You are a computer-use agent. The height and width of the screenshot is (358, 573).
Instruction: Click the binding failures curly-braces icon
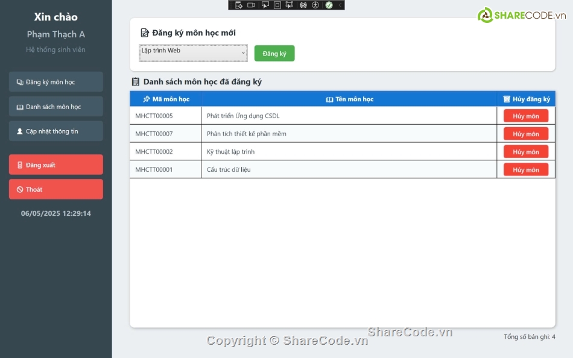303,5
